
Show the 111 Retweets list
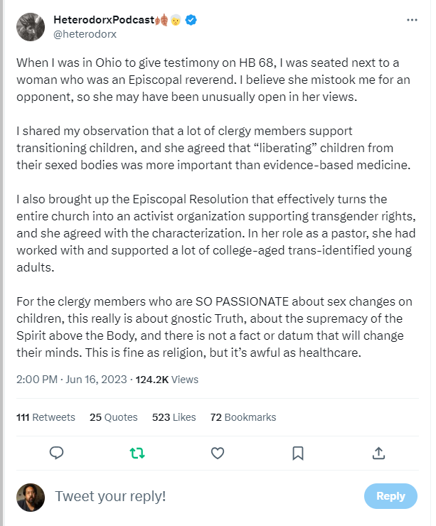pos(46,417)
